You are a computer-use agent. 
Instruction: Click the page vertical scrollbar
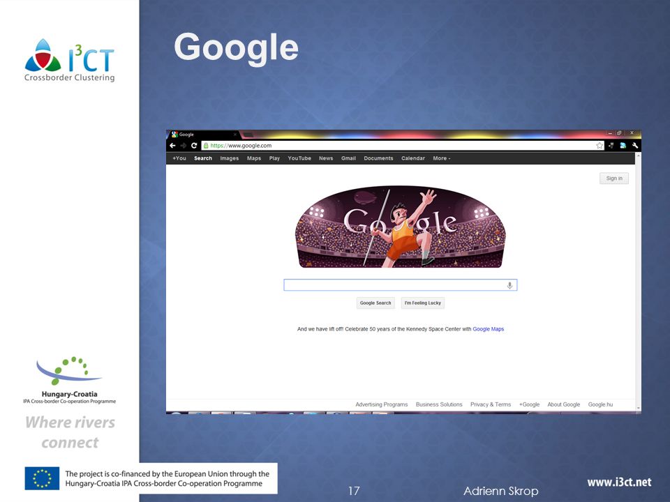(639, 282)
